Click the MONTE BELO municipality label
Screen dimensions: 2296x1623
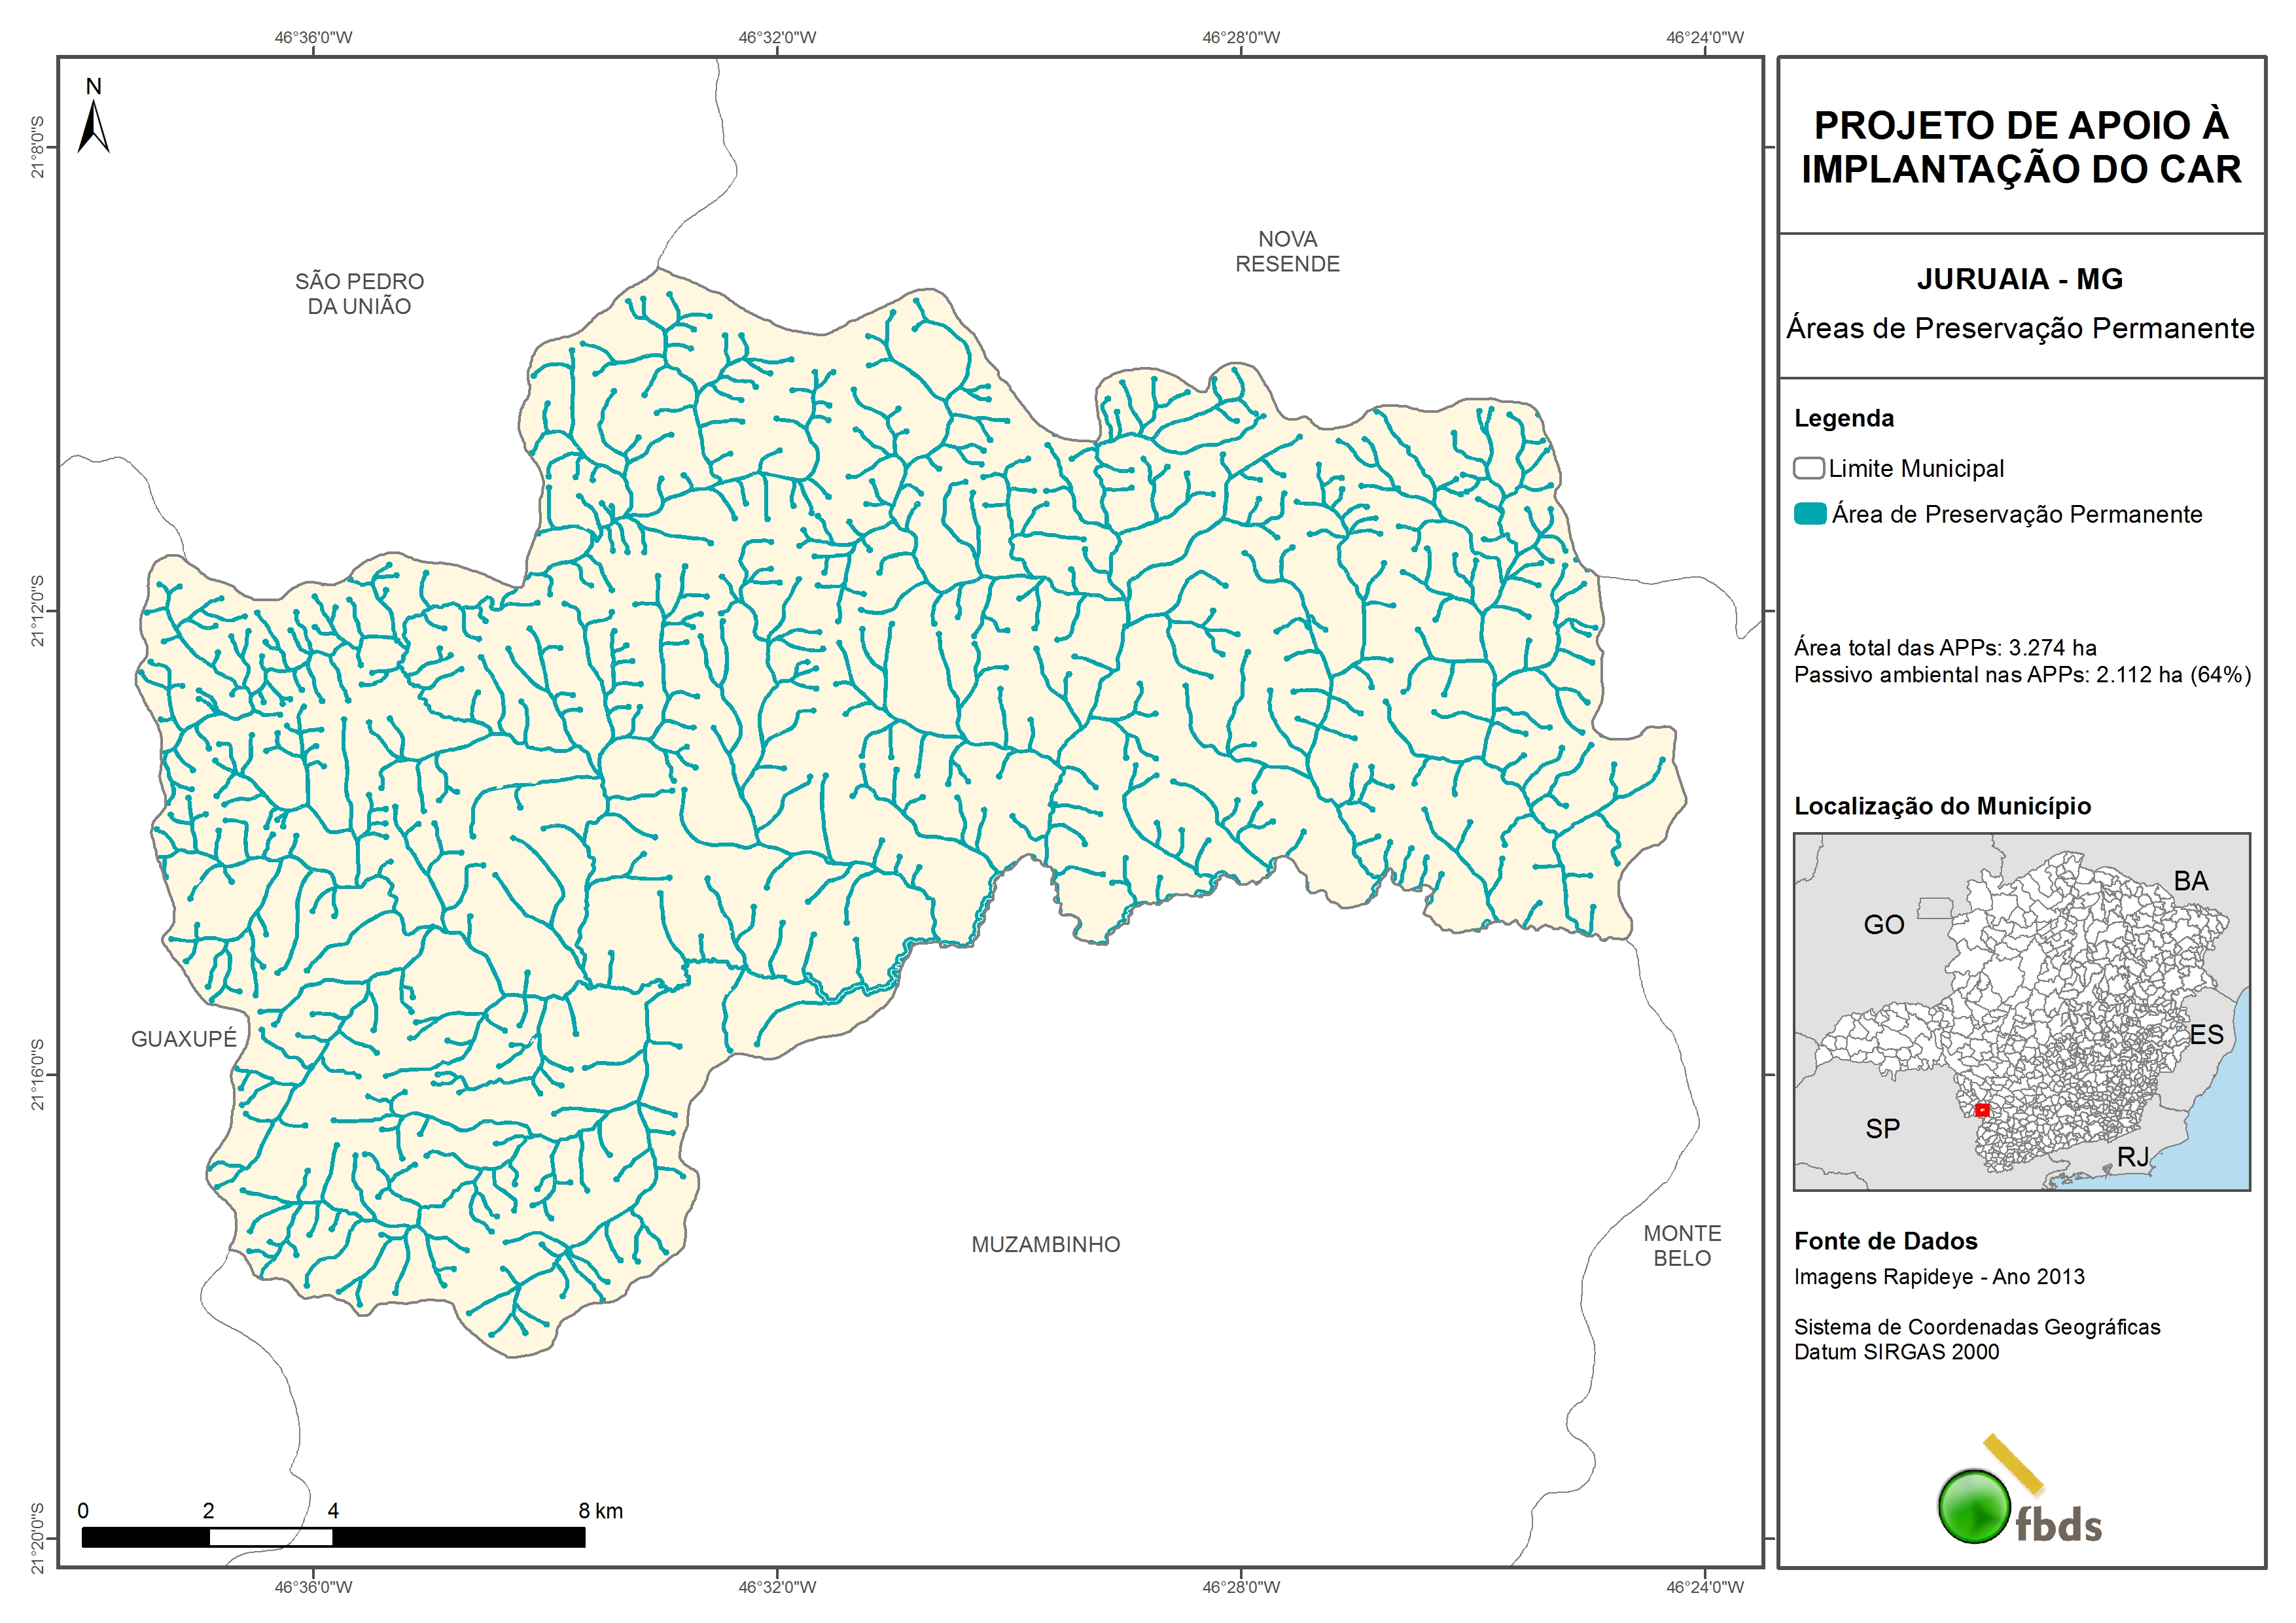pyautogui.click(x=1682, y=1246)
